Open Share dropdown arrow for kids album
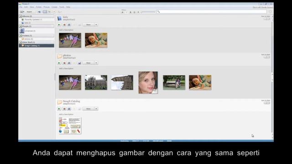Image resolution: width=292 pixels, height=164 pixels. click(96, 25)
